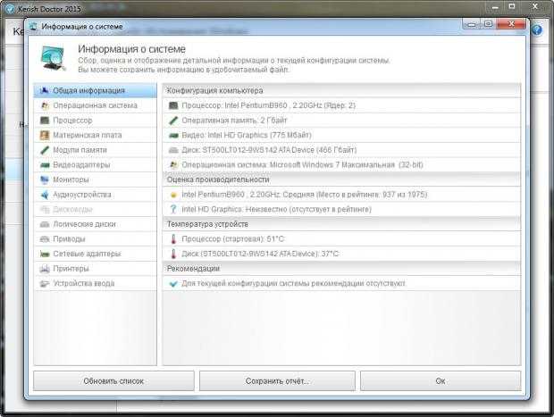Select the no-recommendations message text
The width and height of the screenshot is (554, 417).
point(294,284)
